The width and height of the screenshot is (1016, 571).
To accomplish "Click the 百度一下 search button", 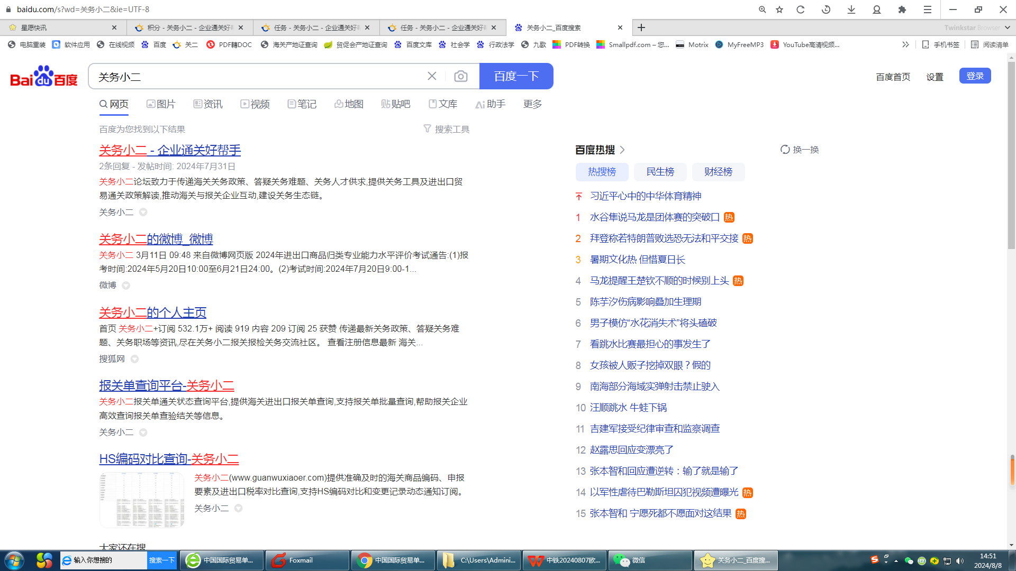I will (516, 76).
